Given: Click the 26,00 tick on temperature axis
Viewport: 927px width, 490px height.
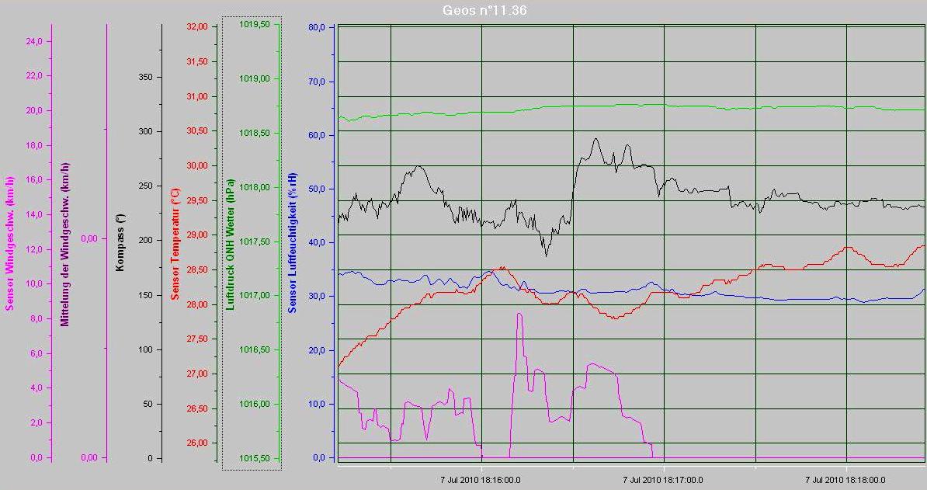Looking at the screenshot, I should point(197,443).
